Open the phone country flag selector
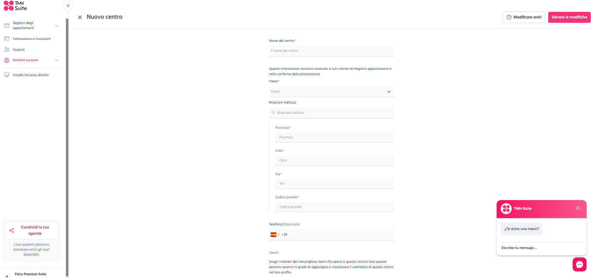Viewport: 591px width, 278px height. point(275,235)
